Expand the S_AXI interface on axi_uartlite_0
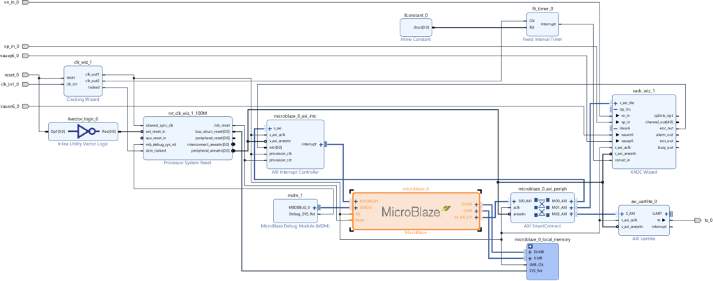Viewport: 713px width, 281px height. click(622, 214)
